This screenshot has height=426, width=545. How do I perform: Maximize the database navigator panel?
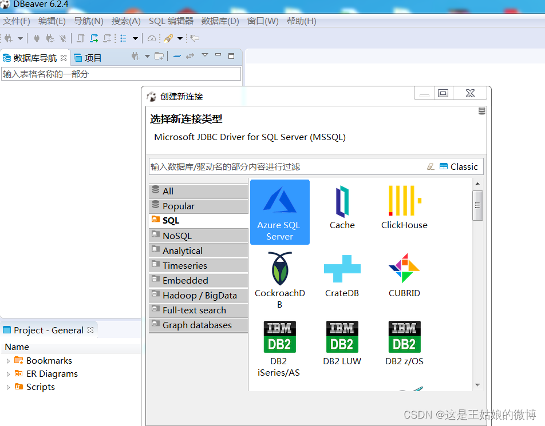(231, 56)
